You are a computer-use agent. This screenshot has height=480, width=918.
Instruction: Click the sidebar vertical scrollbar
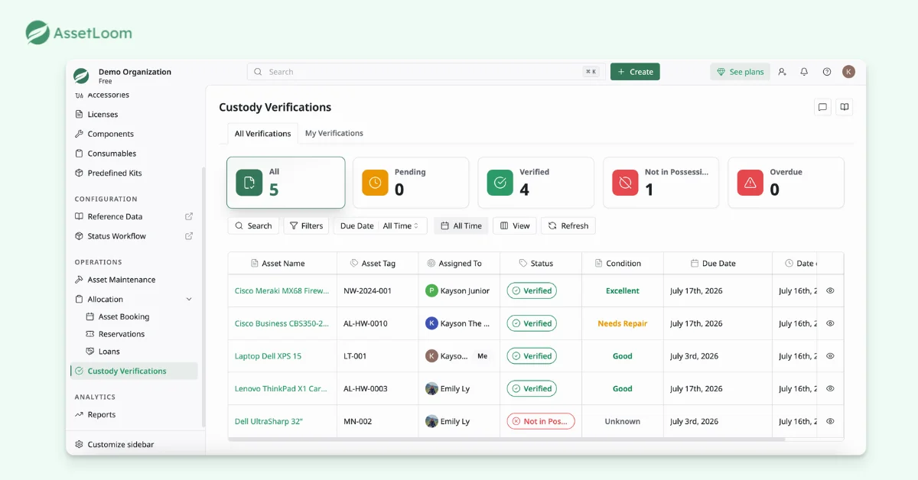pos(203,297)
